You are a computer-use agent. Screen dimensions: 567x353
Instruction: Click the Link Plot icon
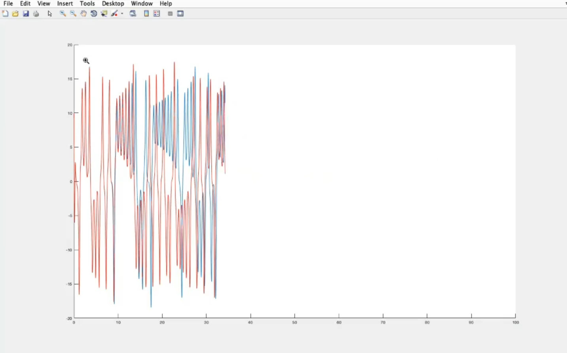click(x=133, y=13)
